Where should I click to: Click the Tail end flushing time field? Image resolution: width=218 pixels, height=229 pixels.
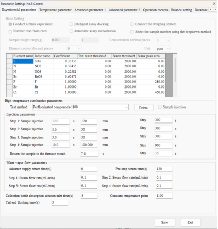[60, 203]
